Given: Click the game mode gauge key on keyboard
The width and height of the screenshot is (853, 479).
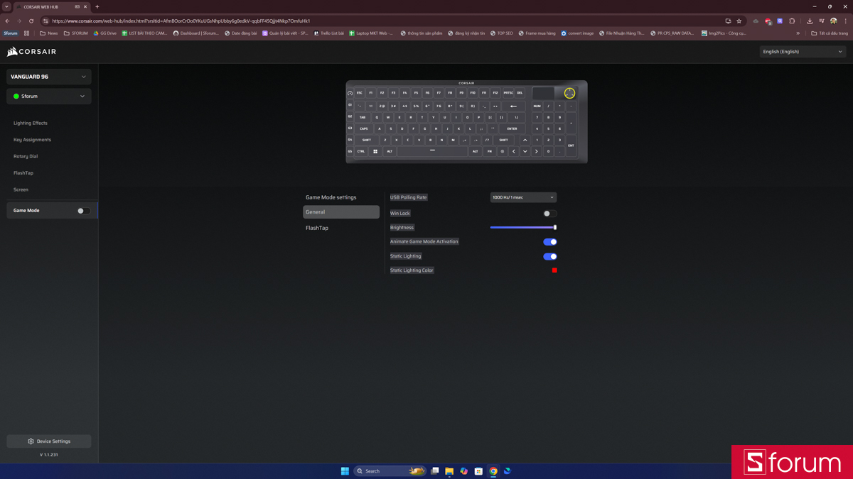Looking at the screenshot, I should (350, 93).
